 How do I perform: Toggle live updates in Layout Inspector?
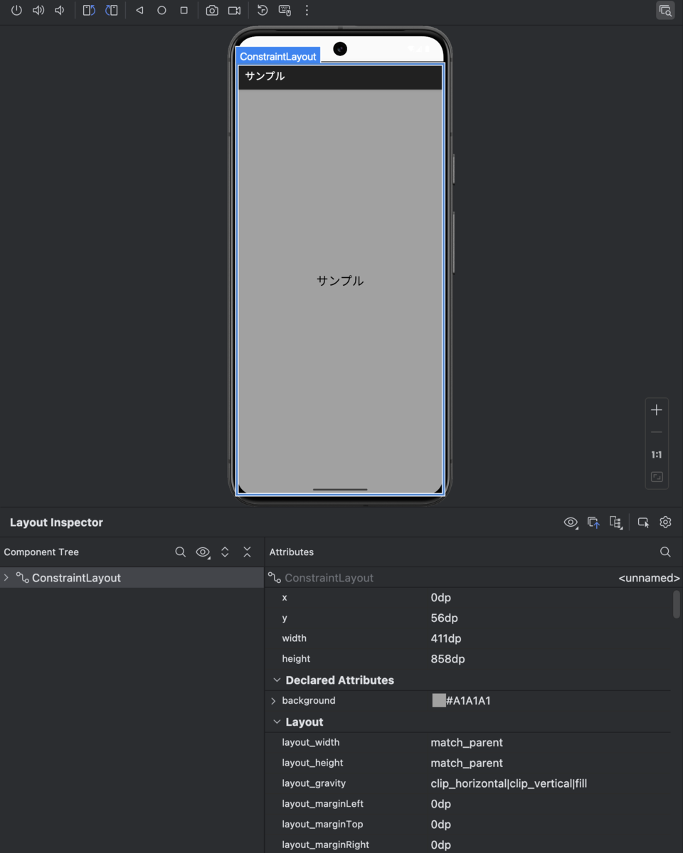pos(593,522)
